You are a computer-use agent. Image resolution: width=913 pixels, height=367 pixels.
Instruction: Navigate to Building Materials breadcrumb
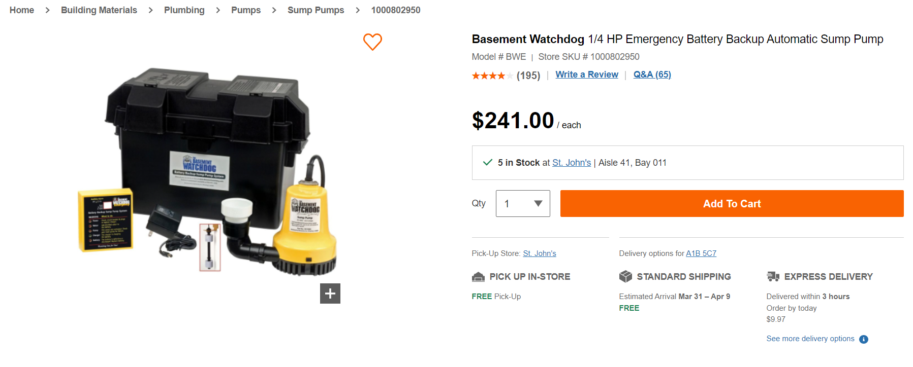click(x=99, y=10)
